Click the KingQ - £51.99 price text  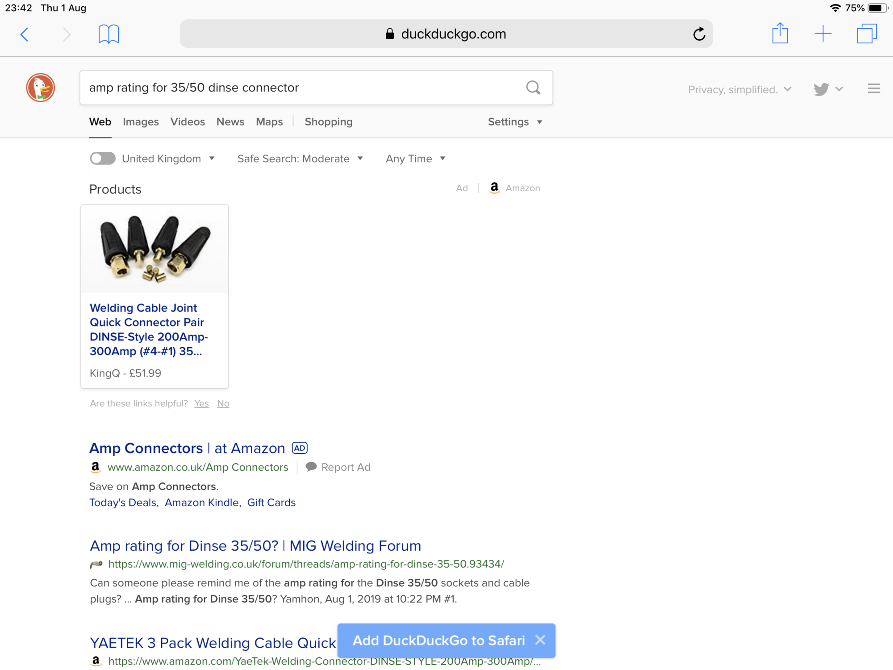pyautogui.click(x=125, y=373)
